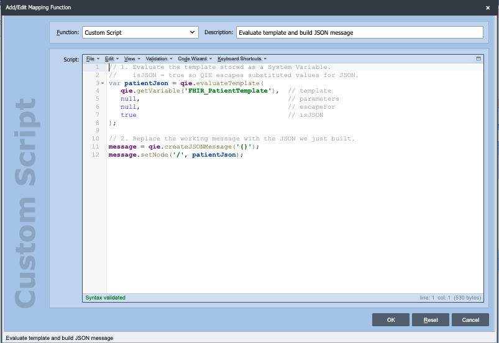Open the Code Wizard menu

click(x=195, y=58)
